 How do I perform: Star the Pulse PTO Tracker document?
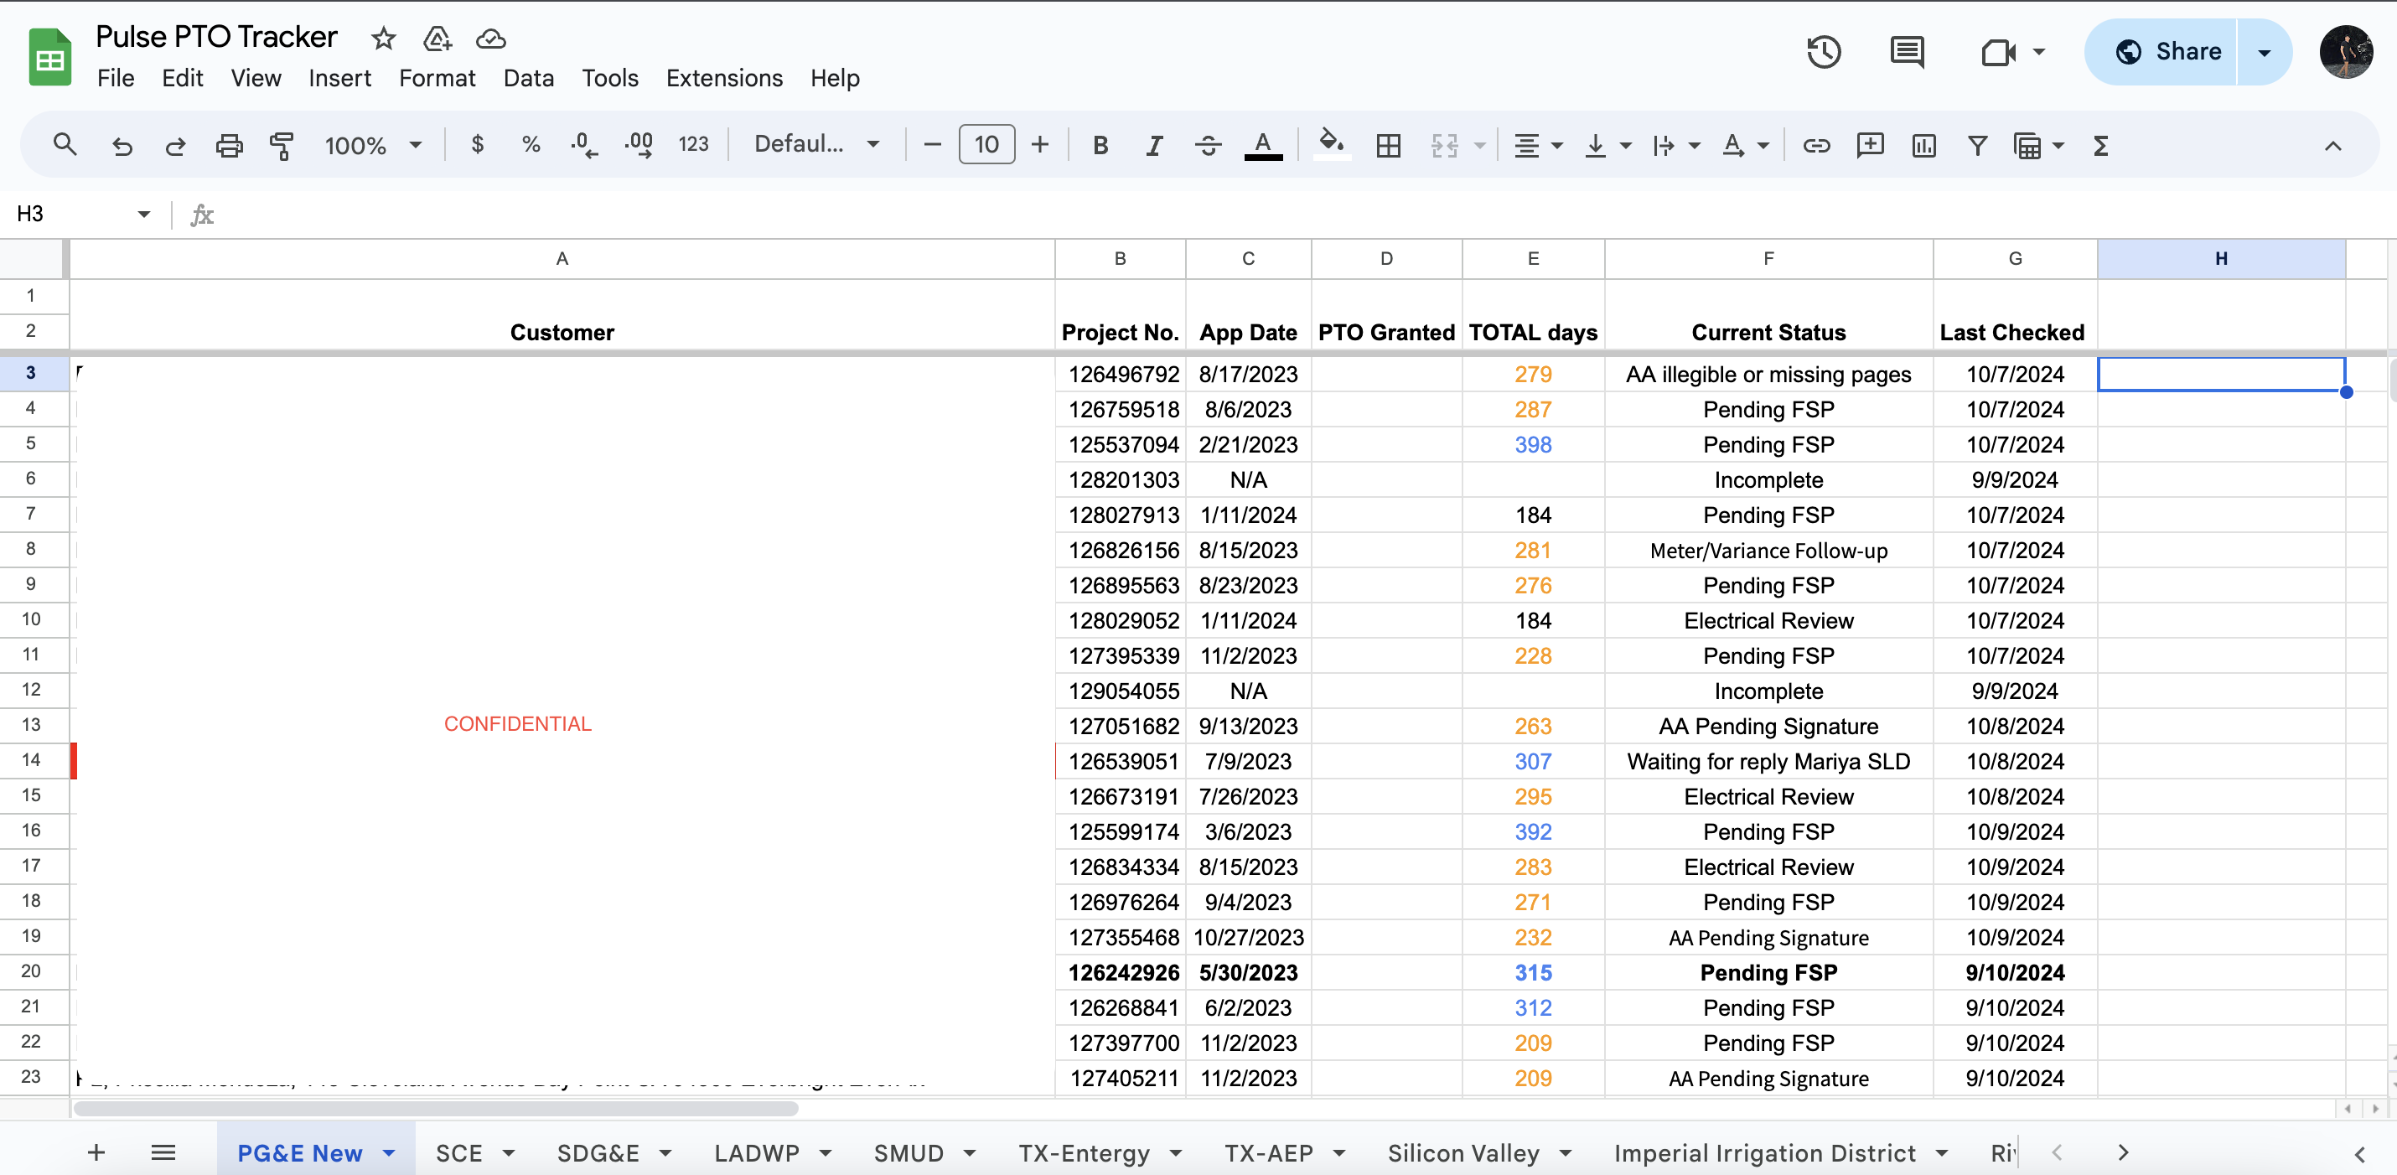[x=382, y=39]
